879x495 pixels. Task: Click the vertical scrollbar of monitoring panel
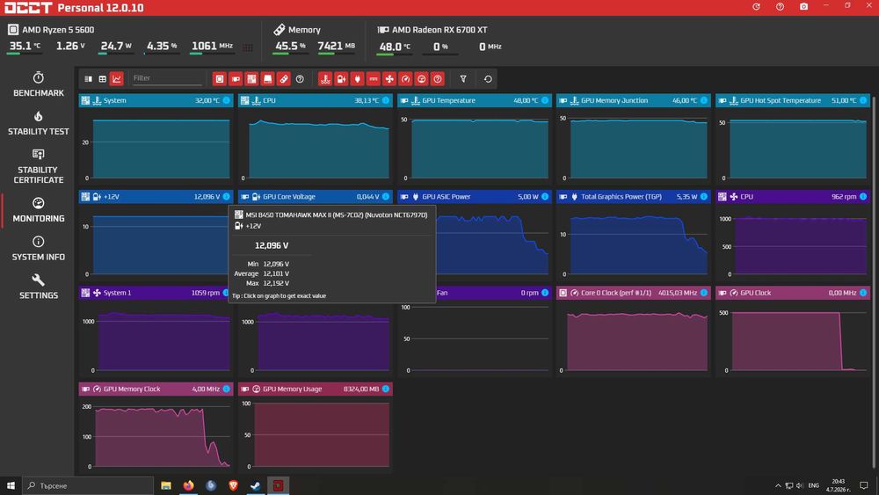(874, 280)
